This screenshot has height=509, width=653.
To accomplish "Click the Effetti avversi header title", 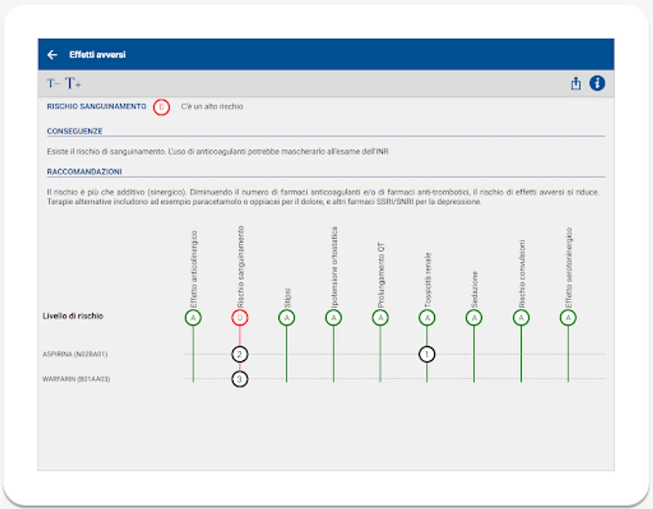I will [x=97, y=54].
